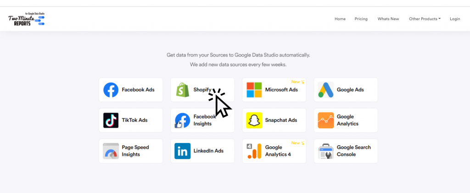470x193 pixels.
Task: Click the Two Minute Reports logo
Action: coord(26,19)
